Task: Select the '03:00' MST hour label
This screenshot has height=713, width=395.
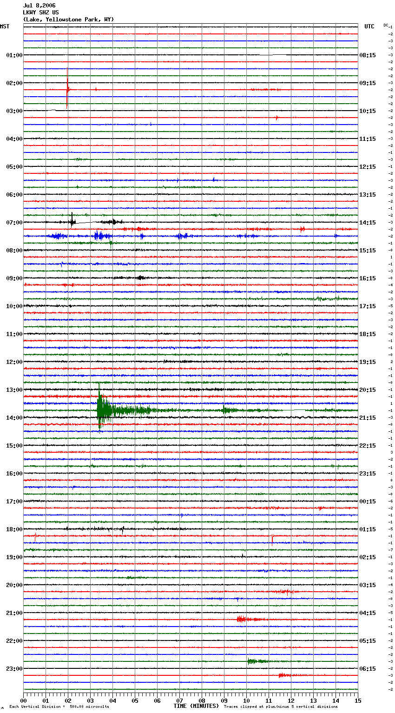Action: [14, 111]
